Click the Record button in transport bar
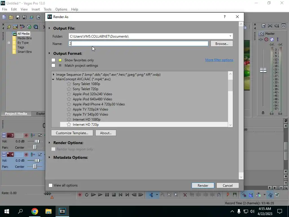 pyautogui.click(x=80, y=195)
